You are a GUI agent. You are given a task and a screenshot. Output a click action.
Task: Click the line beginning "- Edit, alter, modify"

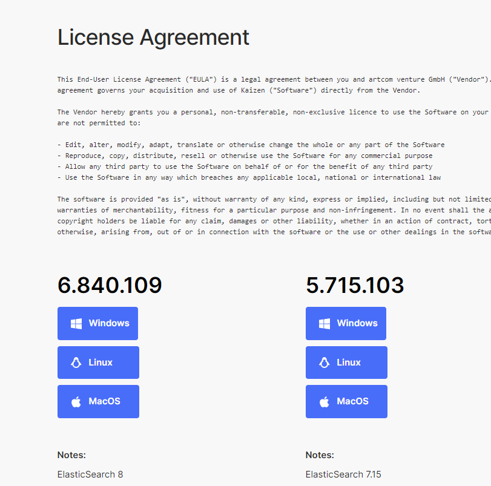(251, 145)
